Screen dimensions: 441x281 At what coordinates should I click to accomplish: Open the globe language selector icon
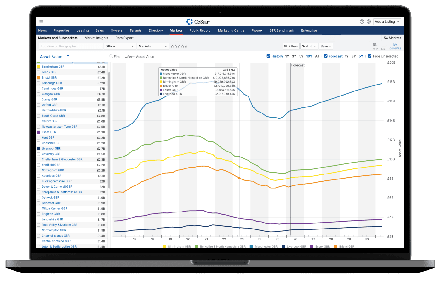tap(369, 22)
